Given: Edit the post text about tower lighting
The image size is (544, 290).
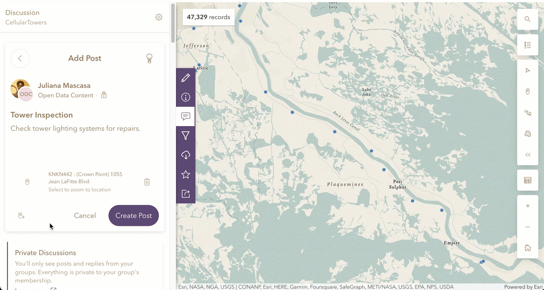Looking at the screenshot, I should (76, 129).
